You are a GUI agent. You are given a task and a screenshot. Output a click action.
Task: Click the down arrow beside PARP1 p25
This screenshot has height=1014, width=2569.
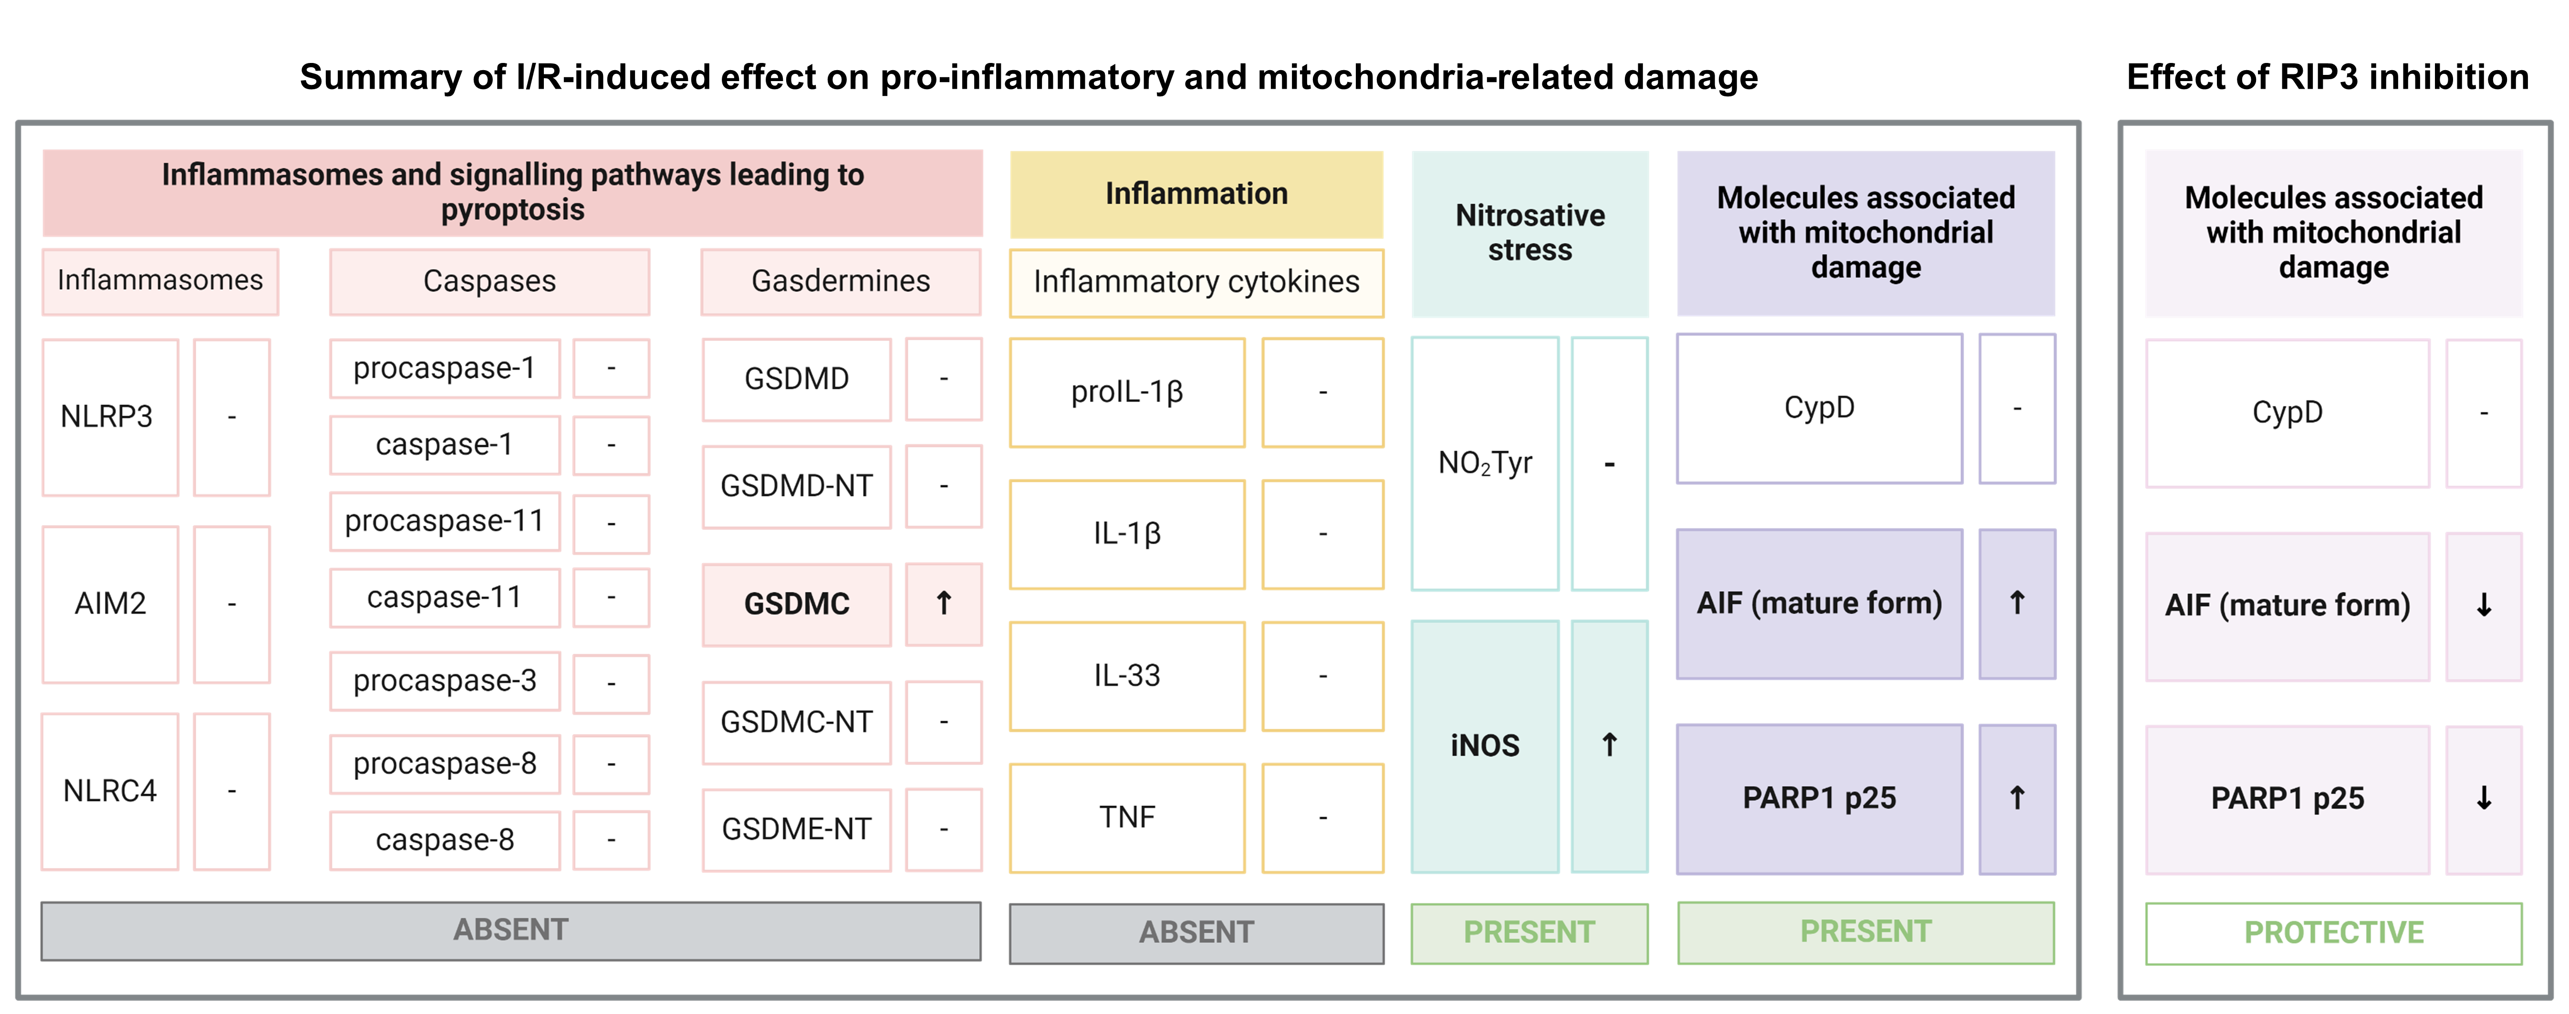2483,798
